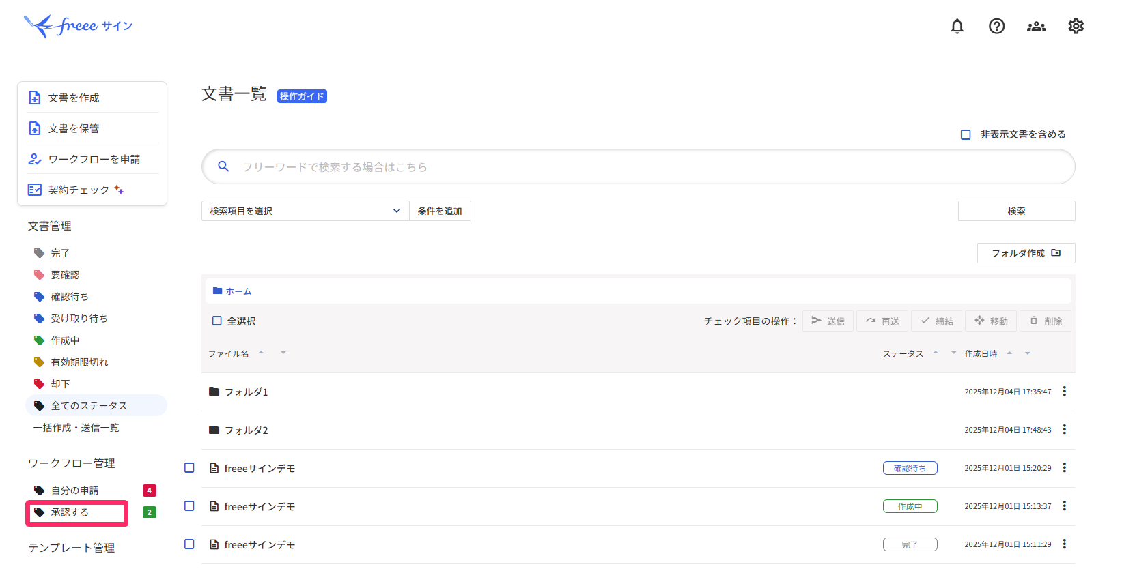Tick checkbox for 確認待ち freeeサインデモ row
The width and height of the screenshot is (1122, 571).
pyautogui.click(x=190, y=468)
